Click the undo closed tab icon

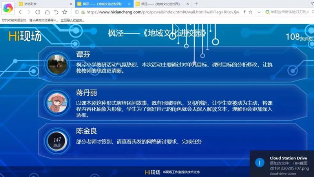[x=56, y=12]
